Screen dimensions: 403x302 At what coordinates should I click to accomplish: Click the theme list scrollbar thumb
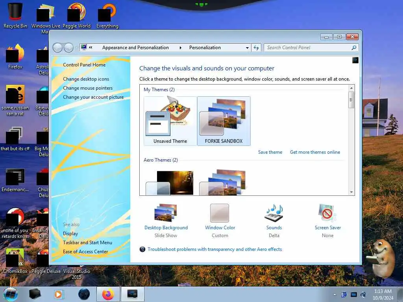tap(351, 100)
